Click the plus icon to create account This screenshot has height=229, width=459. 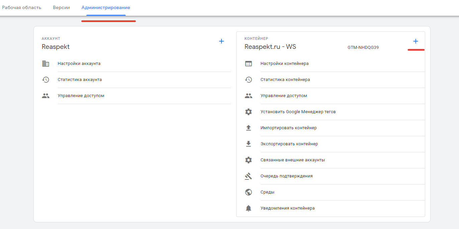(221, 42)
